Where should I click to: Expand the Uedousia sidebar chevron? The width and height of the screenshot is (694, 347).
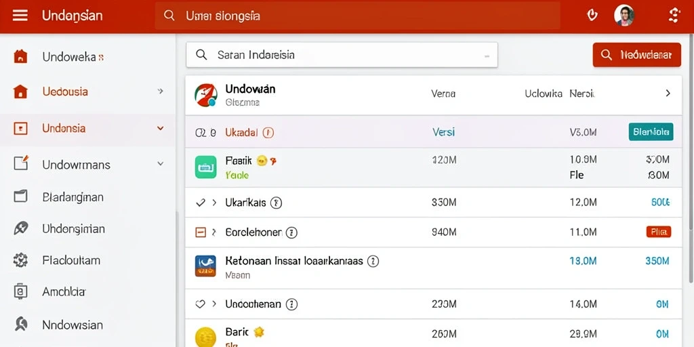160,91
